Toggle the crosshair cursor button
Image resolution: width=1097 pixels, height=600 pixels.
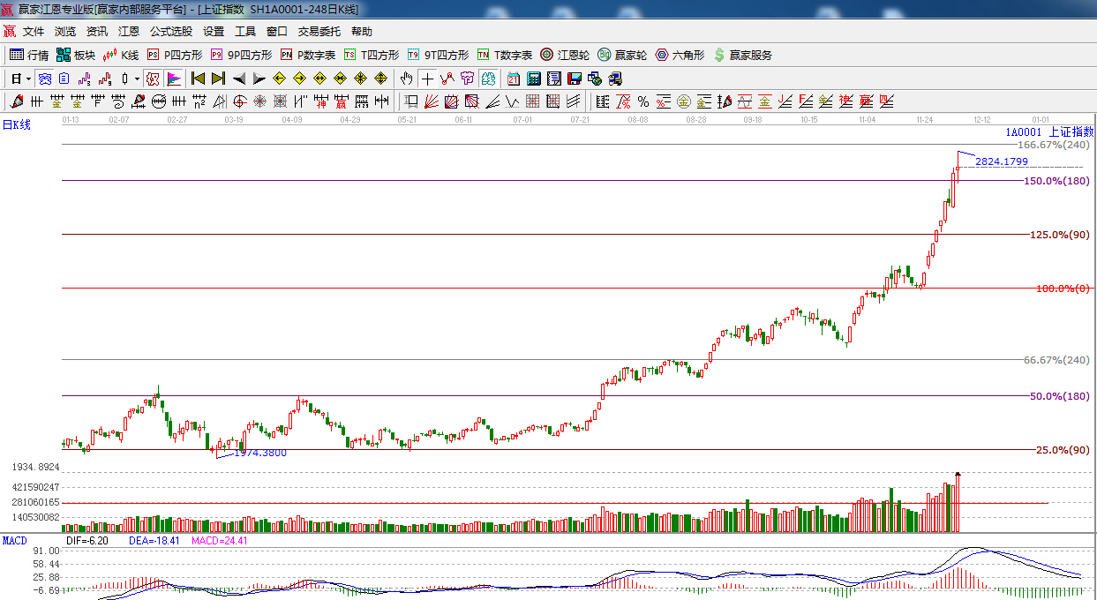[428, 79]
